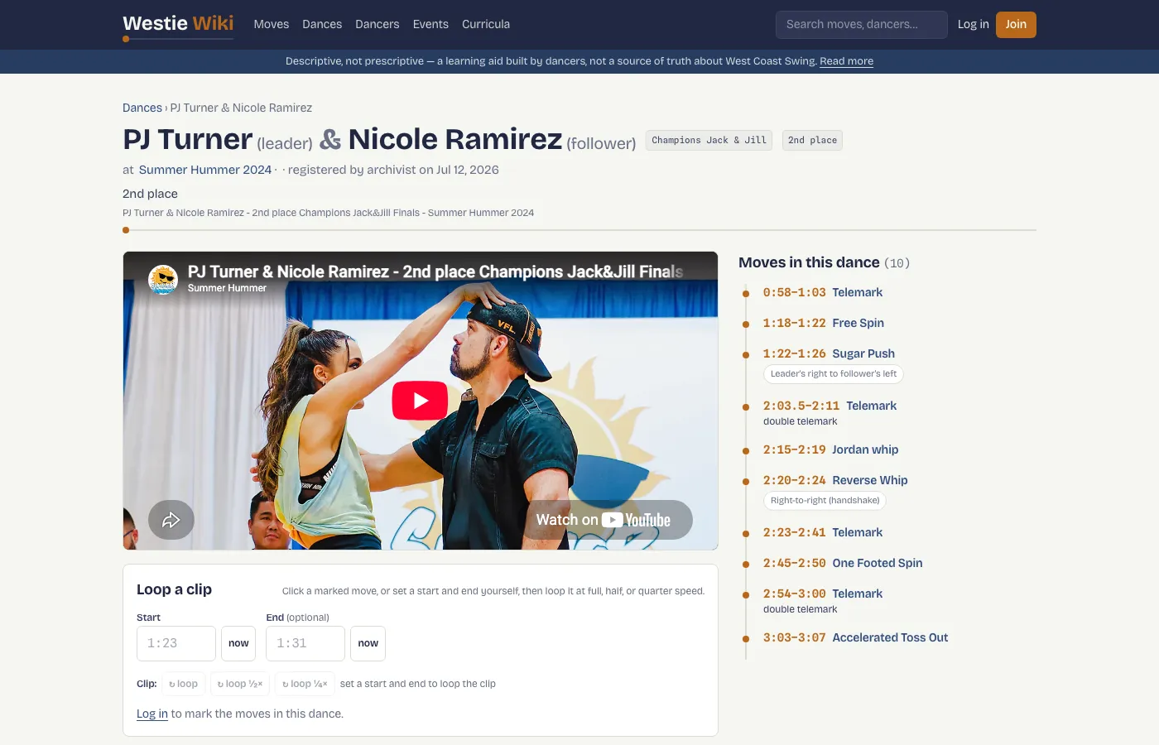1159x745 pixels.
Task: Click the share arrow icon on video
Action: coord(171,520)
